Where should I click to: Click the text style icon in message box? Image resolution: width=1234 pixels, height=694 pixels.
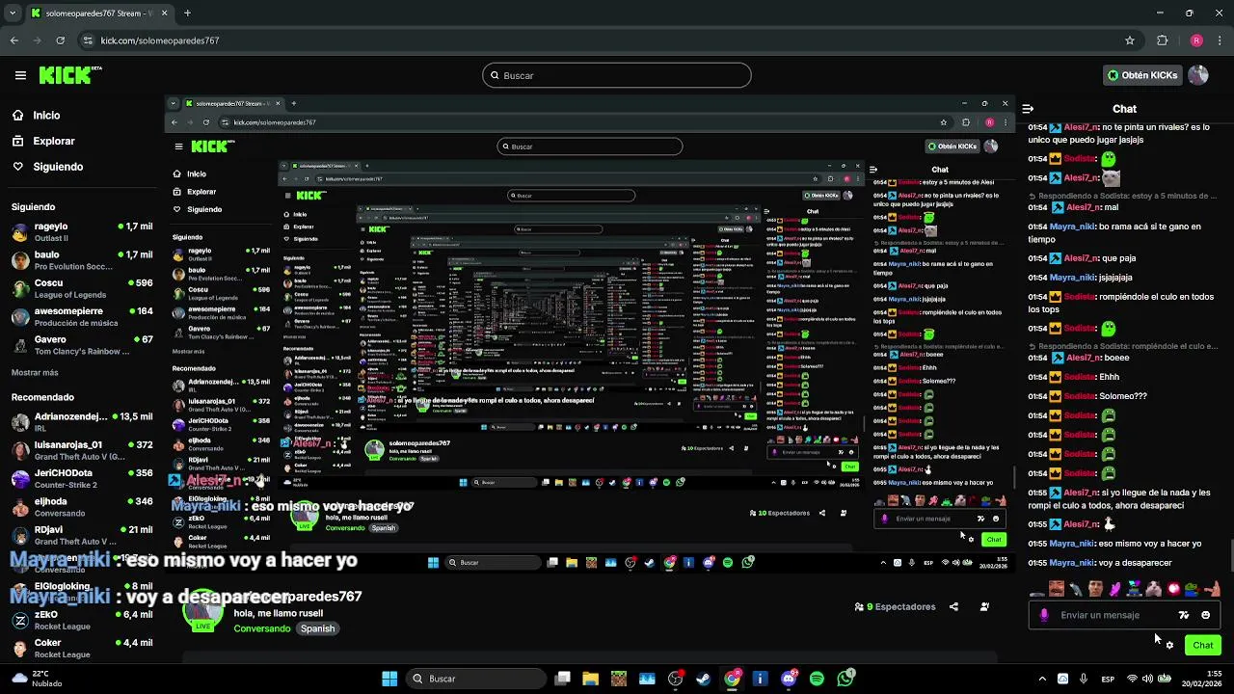(x=1184, y=615)
